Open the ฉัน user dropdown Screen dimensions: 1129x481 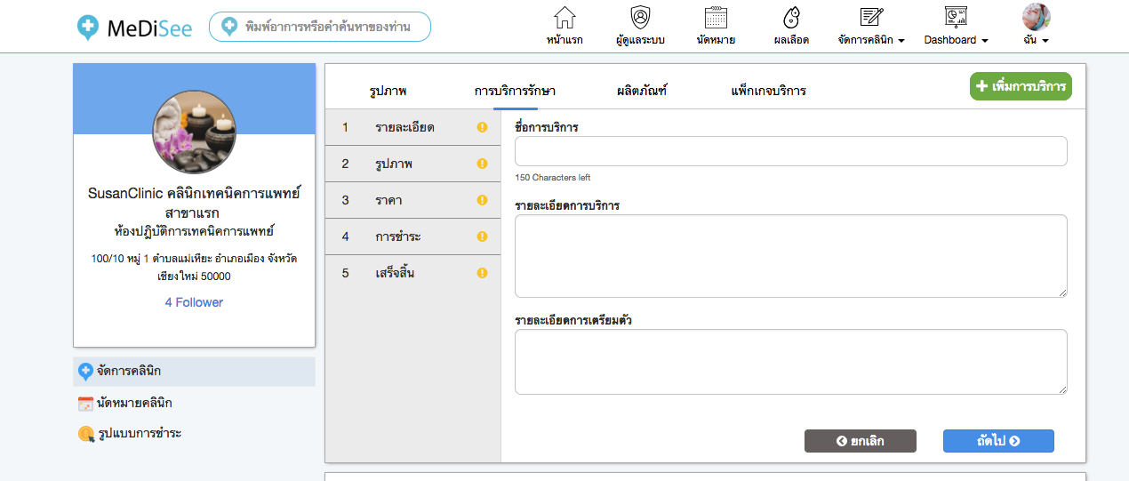tap(1037, 40)
